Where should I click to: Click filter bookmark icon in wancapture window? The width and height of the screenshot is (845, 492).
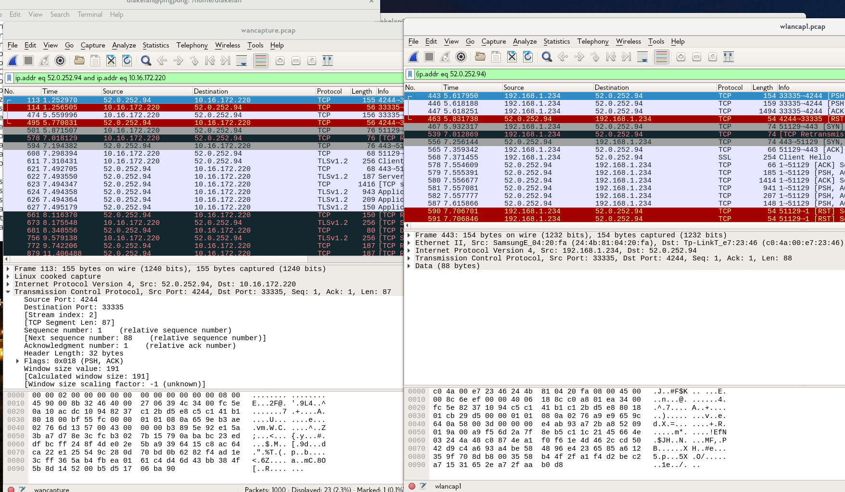click(9, 78)
